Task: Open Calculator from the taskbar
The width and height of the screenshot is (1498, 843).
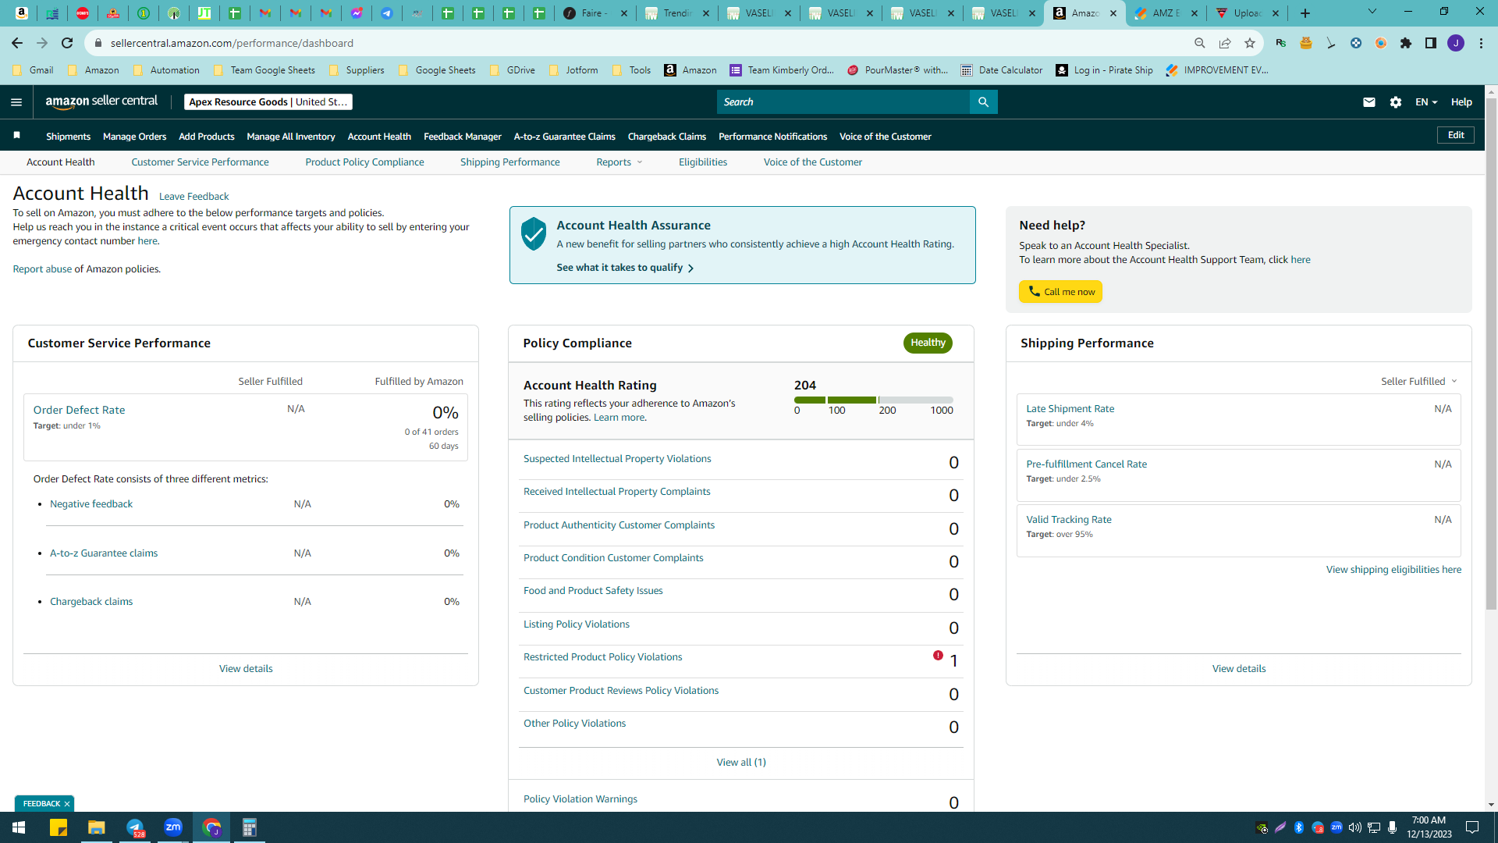Action: point(250,827)
